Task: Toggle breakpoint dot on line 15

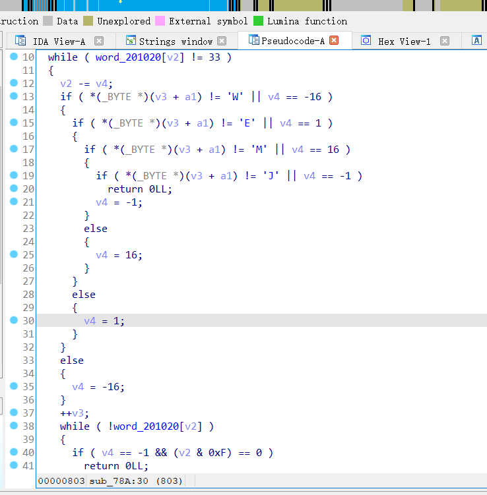Action: [x=14, y=123]
